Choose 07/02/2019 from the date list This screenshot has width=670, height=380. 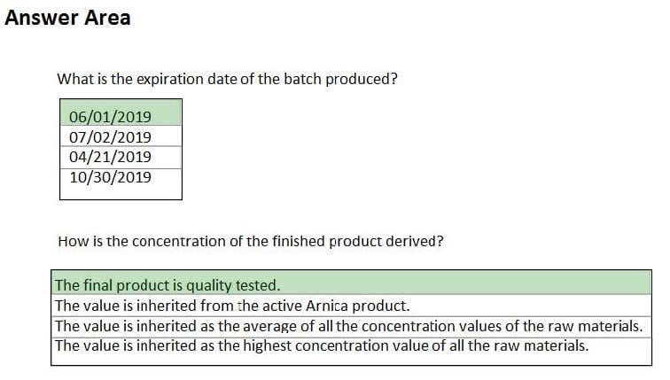(121, 136)
